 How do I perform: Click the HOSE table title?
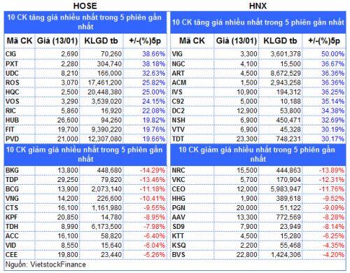point(85,6)
